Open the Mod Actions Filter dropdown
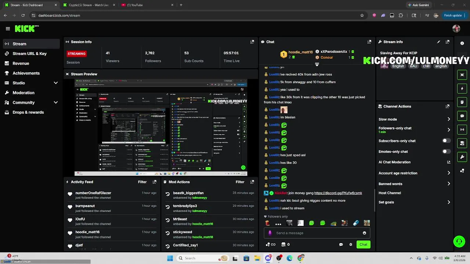 pyautogui.click(x=240, y=182)
